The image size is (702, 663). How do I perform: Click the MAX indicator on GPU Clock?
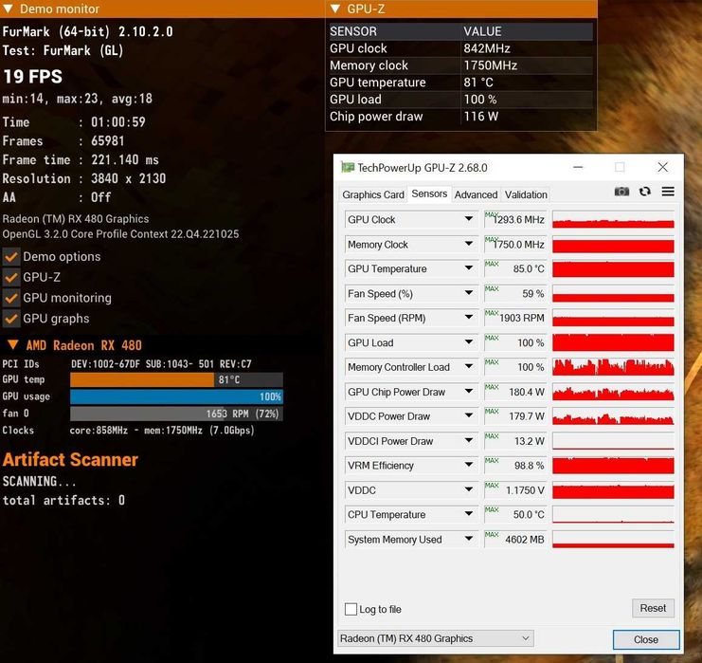(491, 215)
